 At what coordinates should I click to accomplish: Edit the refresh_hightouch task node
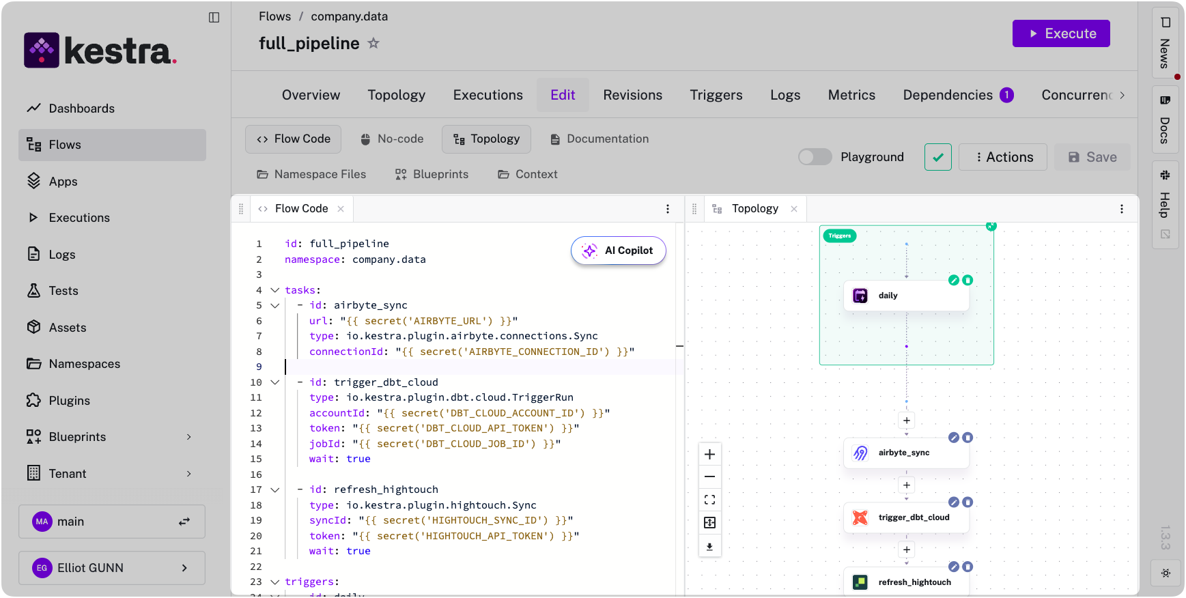(954, 567)
